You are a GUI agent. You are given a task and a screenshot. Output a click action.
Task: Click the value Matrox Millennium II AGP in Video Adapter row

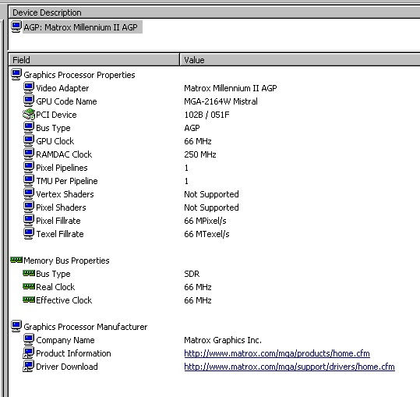tap(231, 88)
